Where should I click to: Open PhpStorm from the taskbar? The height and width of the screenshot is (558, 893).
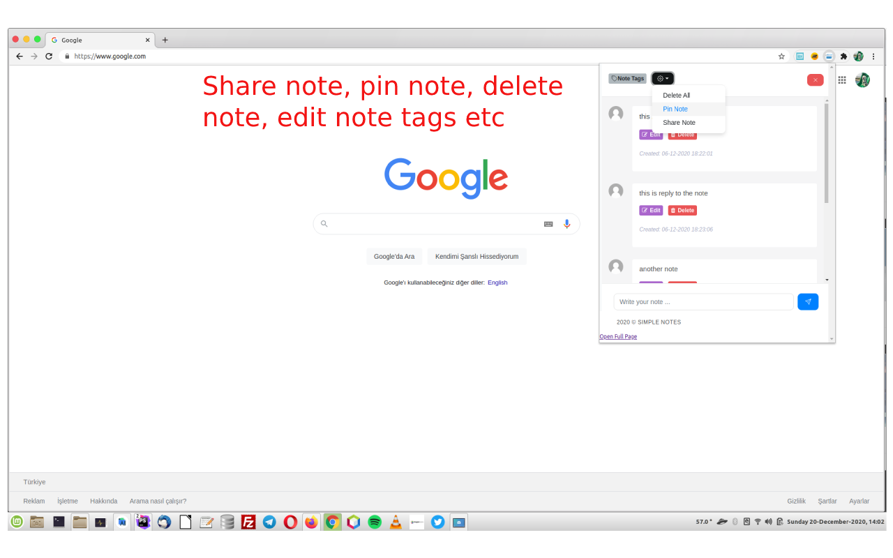(143, 522)
